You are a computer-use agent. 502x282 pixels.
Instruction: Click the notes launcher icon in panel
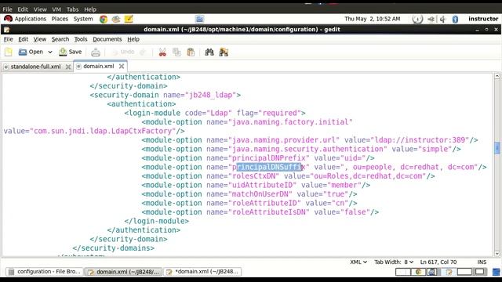click(x=129, y=19)
